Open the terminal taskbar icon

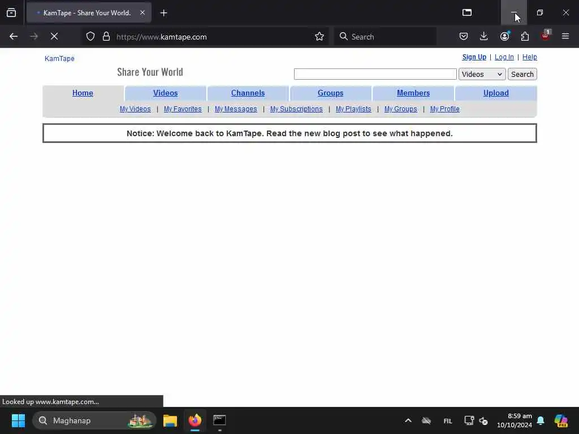(219, 420)
